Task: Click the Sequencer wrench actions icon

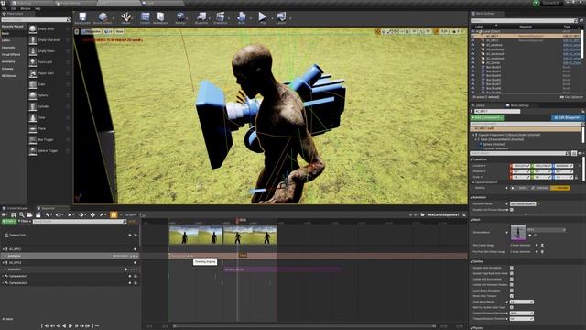Action: tap(48, 214)
